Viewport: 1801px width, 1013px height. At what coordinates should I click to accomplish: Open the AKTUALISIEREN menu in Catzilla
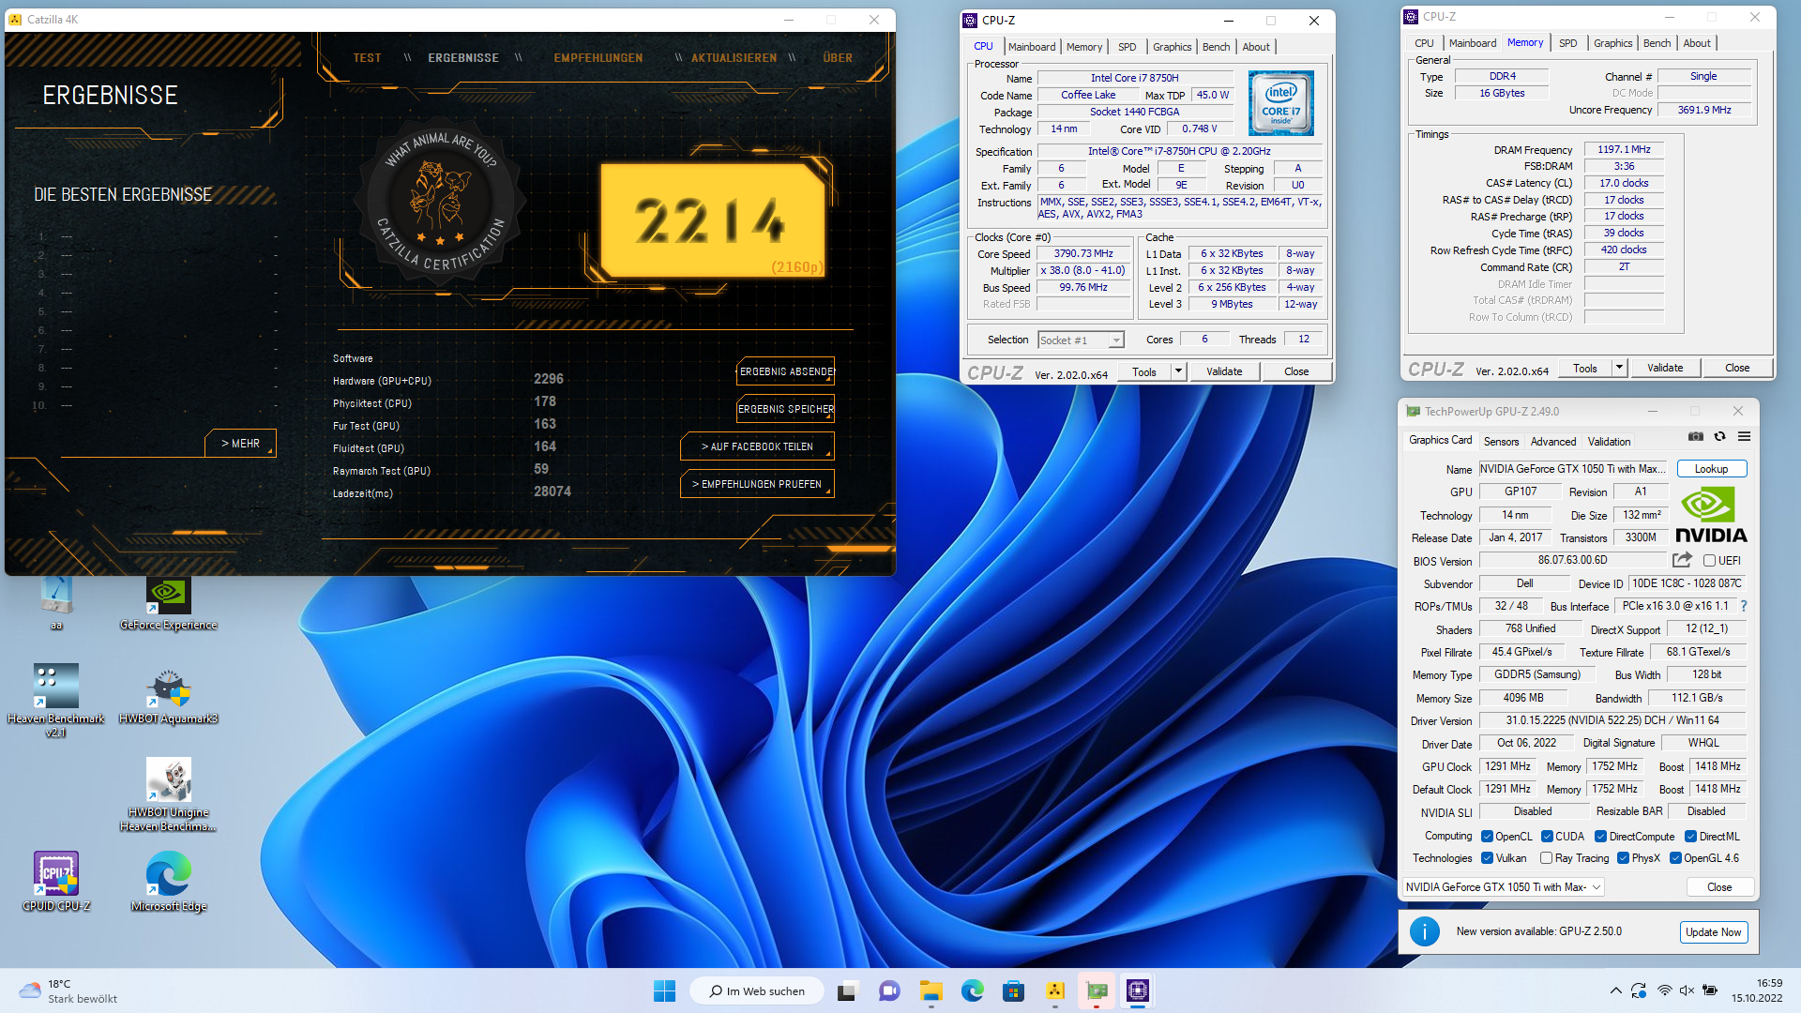tap(734, 58)
